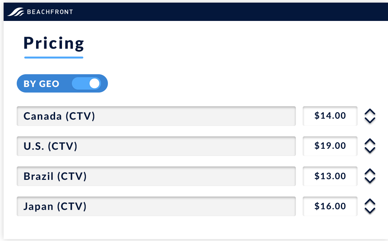Screen dimensions: 388x241
Task: Increase U.S. (CTV) price with up chevron
Action: [370, 142]
